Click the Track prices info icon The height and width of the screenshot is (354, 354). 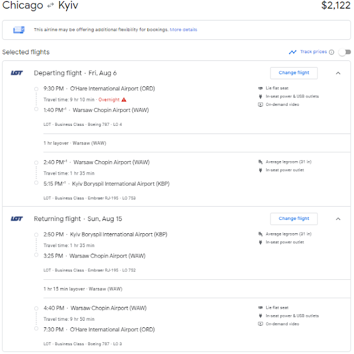(331, 52)
